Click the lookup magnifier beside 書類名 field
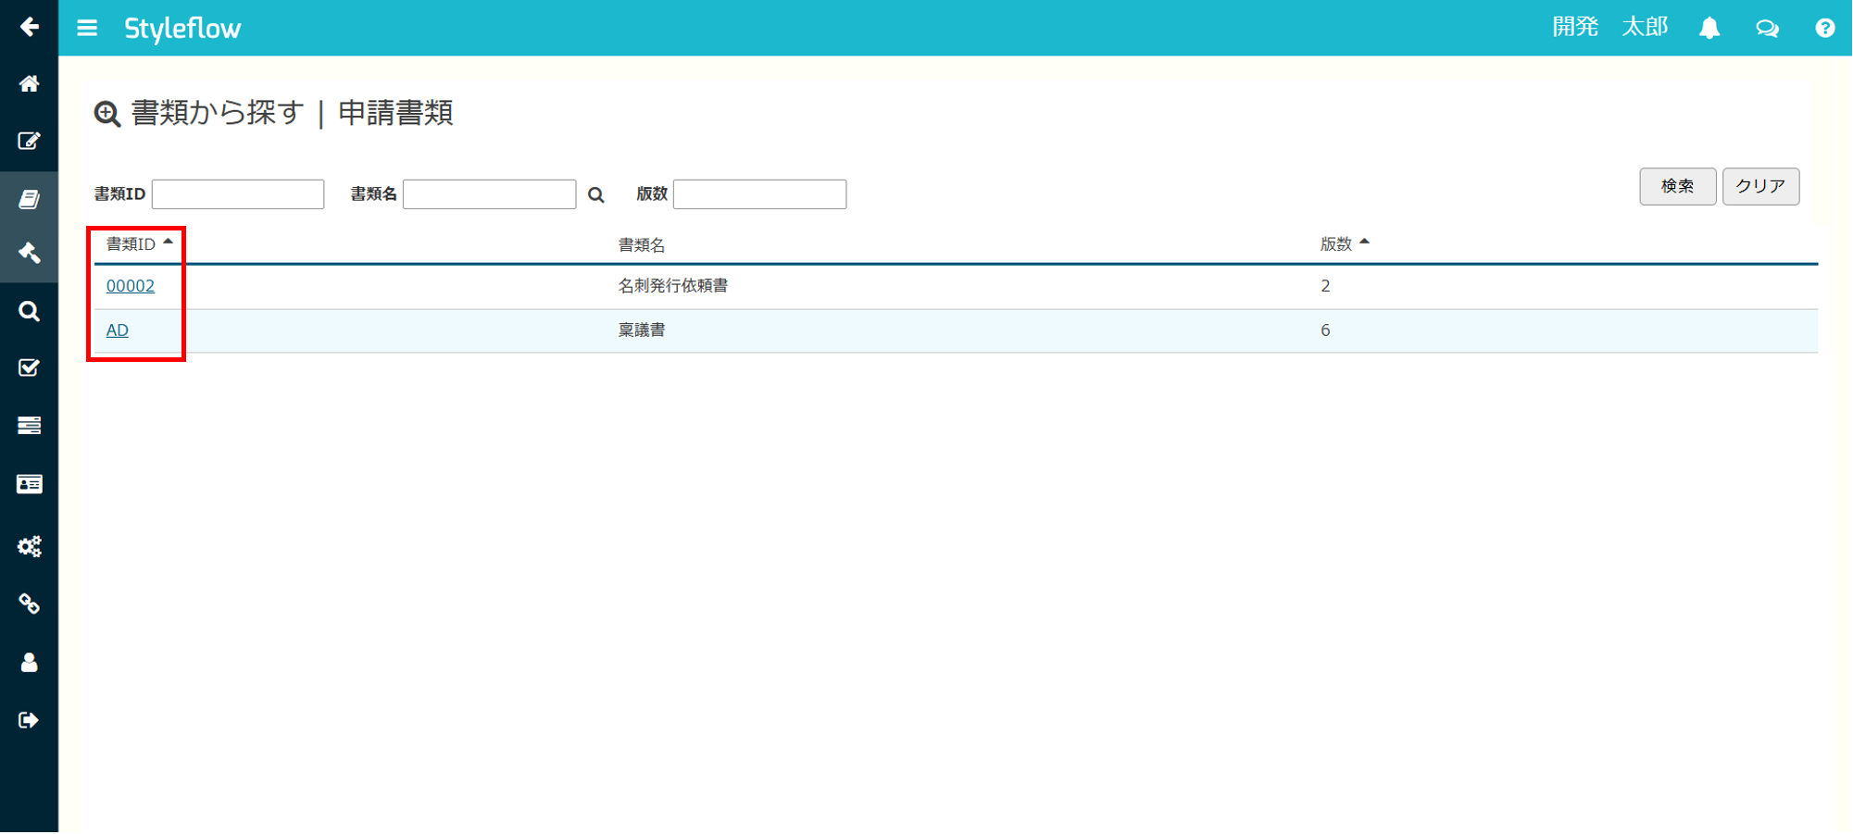 click(x=595, y=195)
